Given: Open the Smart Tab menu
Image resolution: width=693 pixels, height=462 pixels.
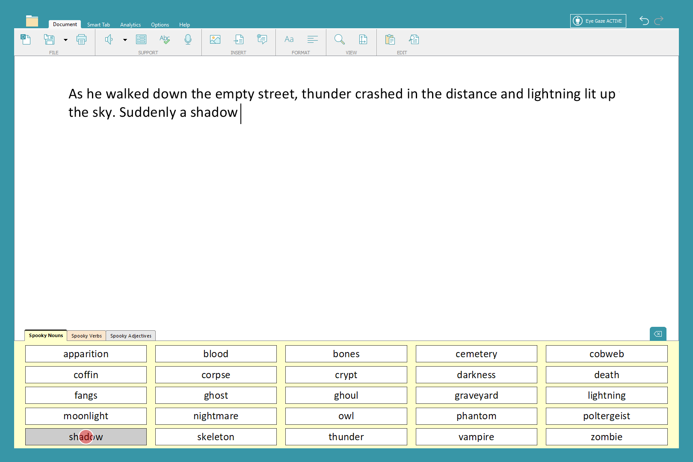Looking at the screenshot, I should click(x=98, y=25).
